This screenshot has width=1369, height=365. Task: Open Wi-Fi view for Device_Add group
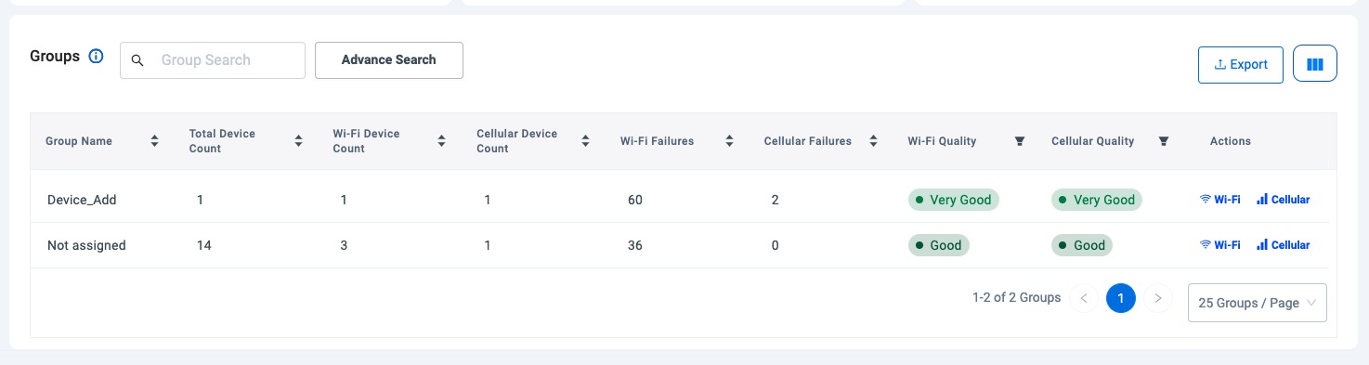[x=1220, y=200]
